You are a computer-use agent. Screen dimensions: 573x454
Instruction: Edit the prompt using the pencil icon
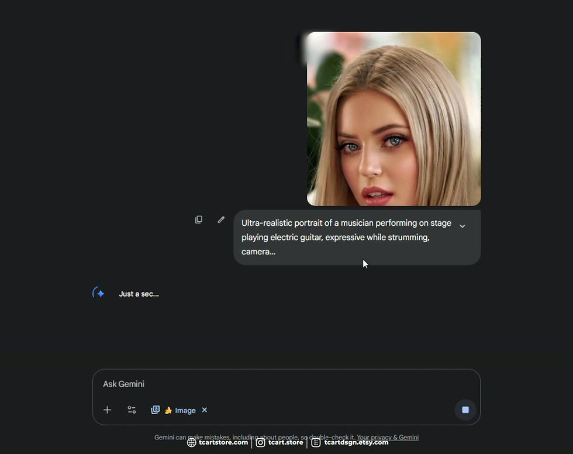[221, 219]
